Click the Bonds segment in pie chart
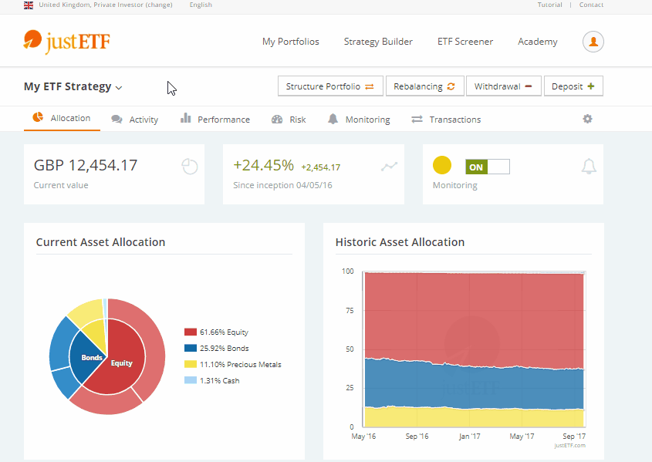 coord(91,358)
